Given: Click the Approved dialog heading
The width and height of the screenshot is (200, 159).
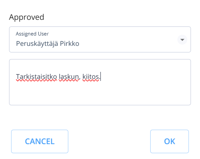Looking at the screenshot, I should pyautogui.click(x=27, y=17).
